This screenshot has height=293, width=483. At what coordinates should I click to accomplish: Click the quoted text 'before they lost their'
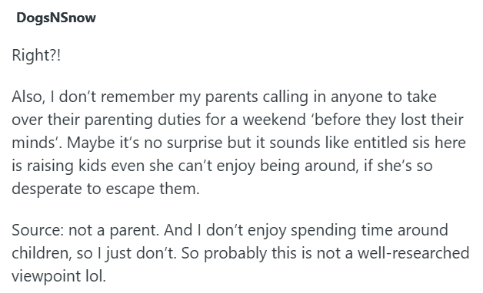click(385, 120)
